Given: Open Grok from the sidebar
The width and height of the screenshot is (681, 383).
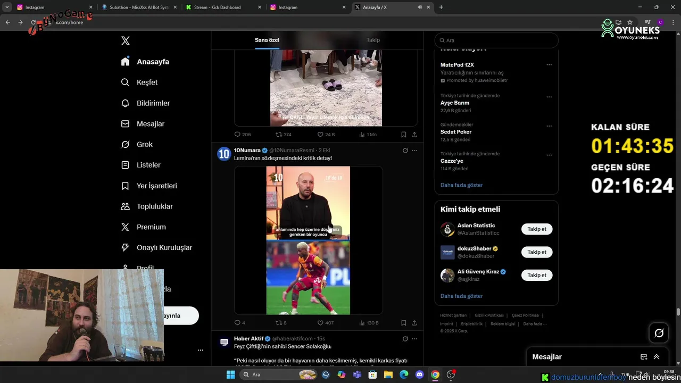Looking at the screenshot, I should [x=137, y=144].
